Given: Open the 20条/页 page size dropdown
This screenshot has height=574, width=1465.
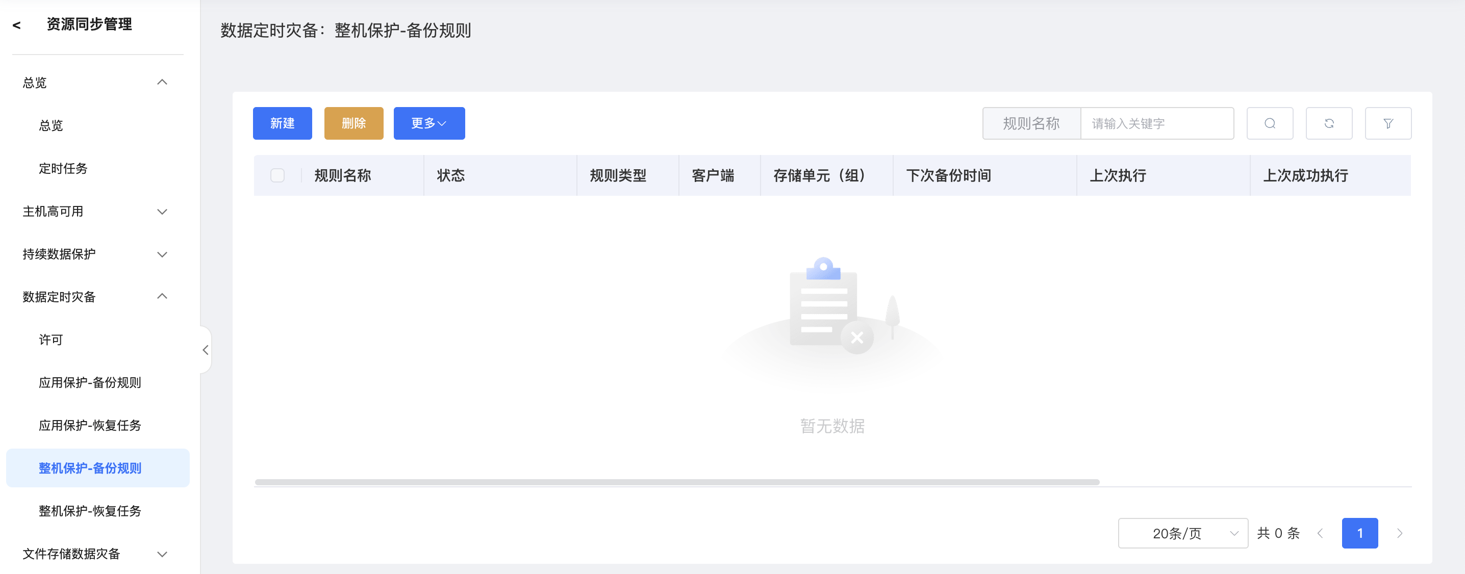Looking at the screenshot, I should [1182, 533].
